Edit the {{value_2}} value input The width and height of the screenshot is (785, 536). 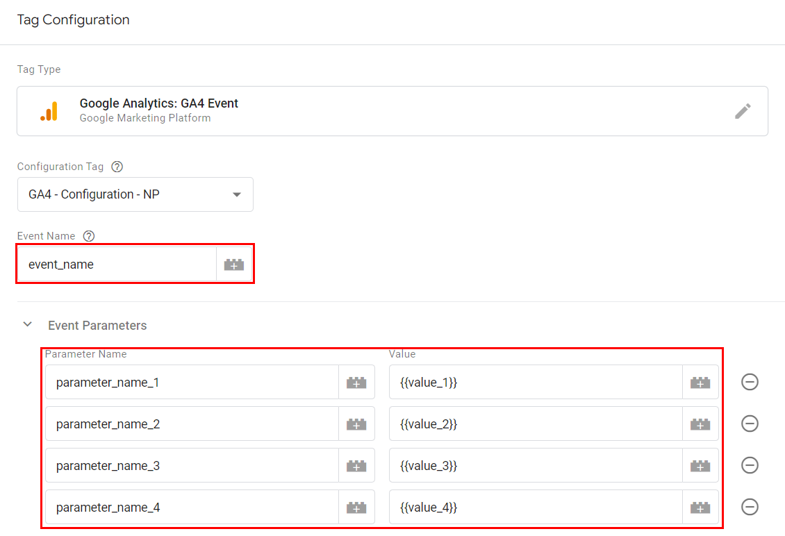(536, 424)
